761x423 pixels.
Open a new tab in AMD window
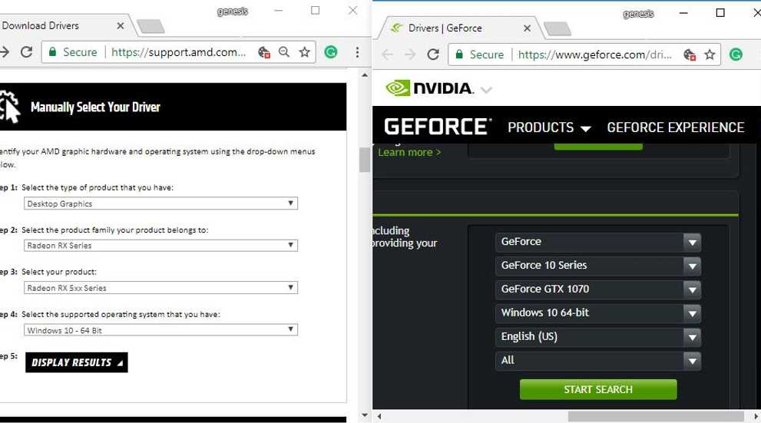point(151,27)
